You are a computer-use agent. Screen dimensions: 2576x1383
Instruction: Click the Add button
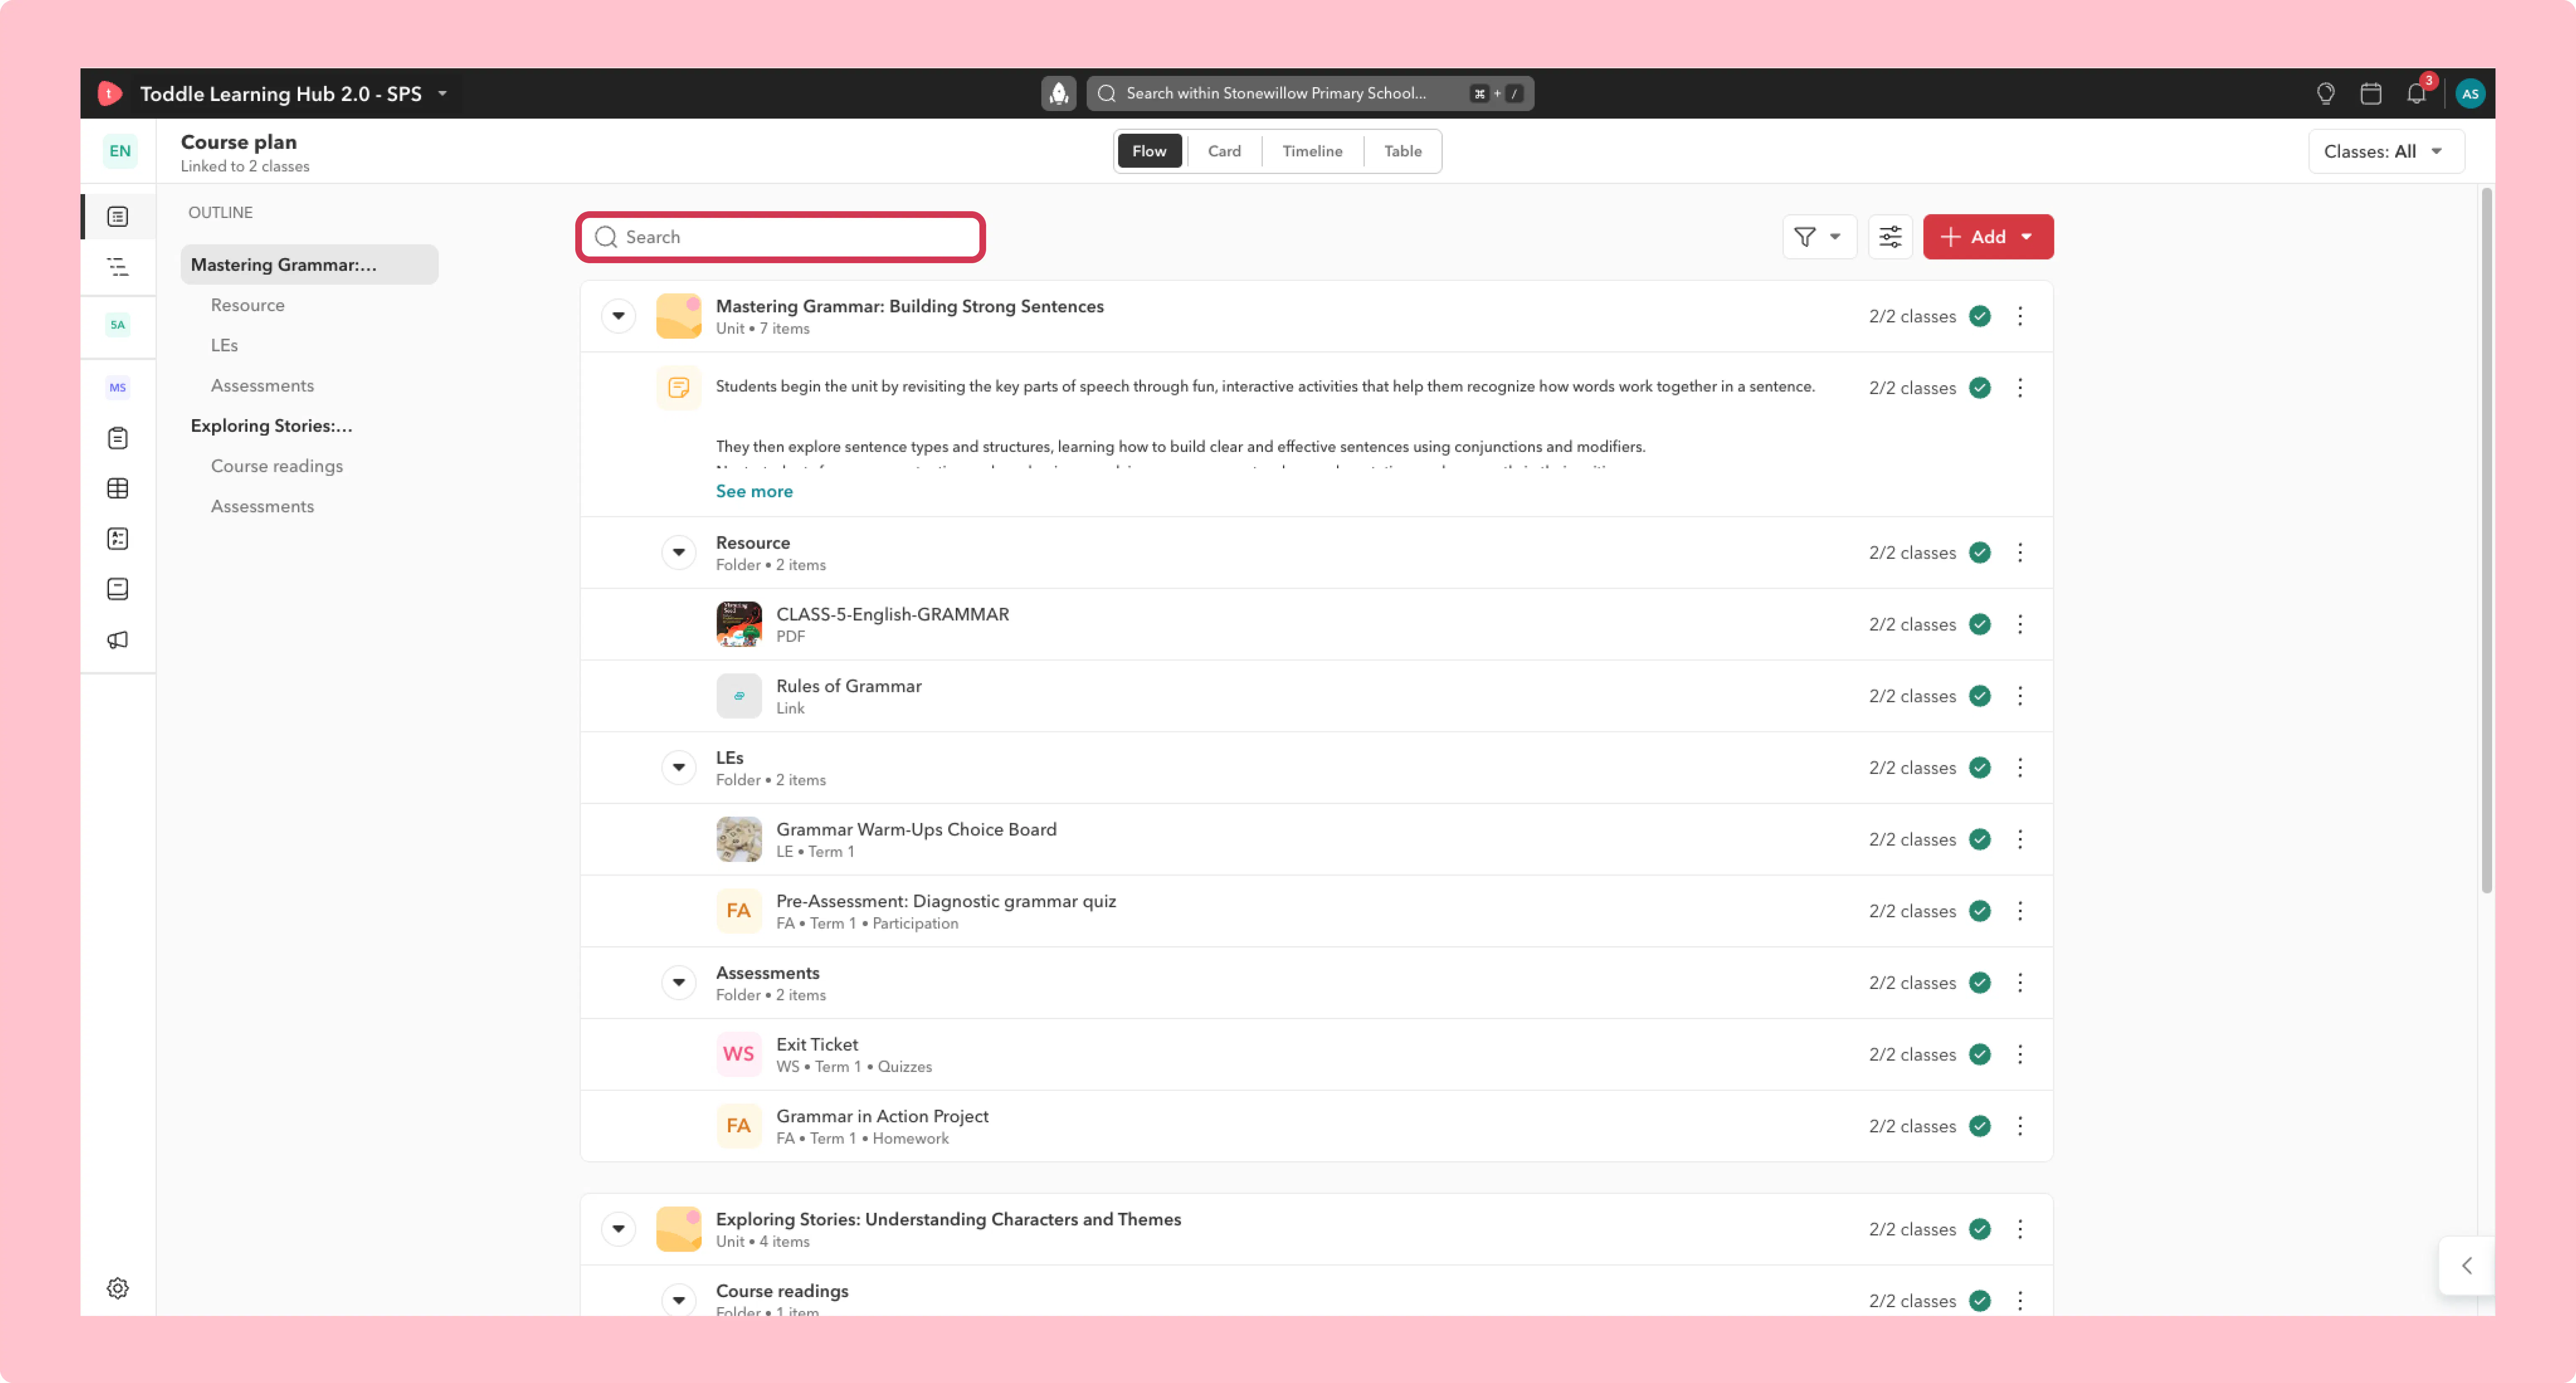1988,237
